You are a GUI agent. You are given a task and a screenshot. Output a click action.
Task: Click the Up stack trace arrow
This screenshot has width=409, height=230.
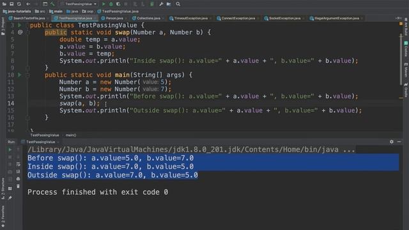point(18,149)
